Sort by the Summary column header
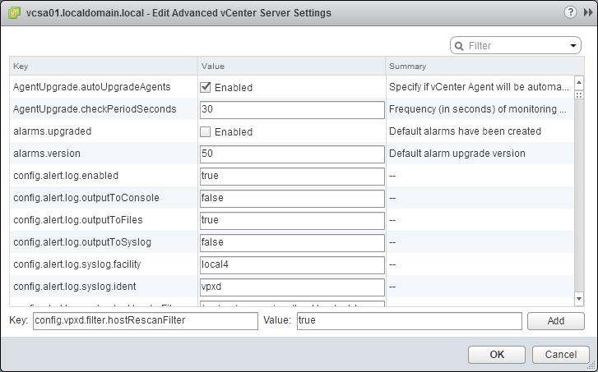Viewport: 598px width, 372px height. [484, 67]
